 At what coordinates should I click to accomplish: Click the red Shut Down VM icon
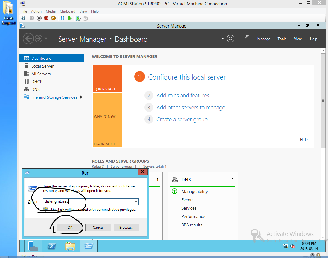tap(46, 19)
